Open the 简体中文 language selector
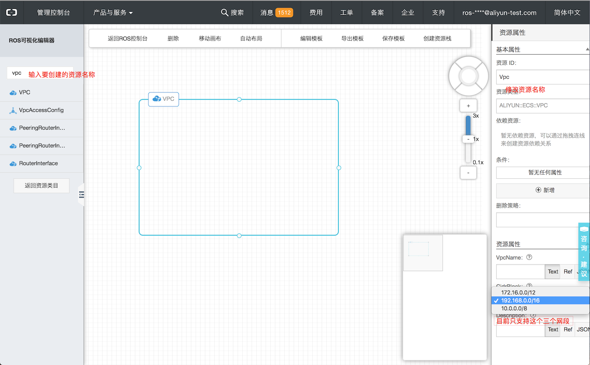 tap(567, 13)
